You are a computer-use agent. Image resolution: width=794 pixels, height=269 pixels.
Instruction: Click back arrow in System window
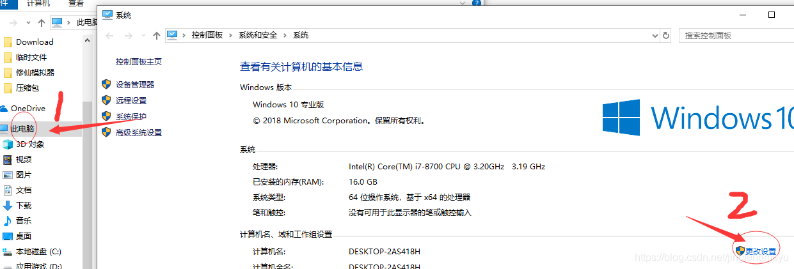click(x=109, y=35)
